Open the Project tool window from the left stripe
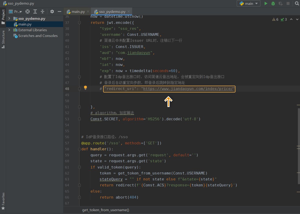Image resolution: width=300 pixels, height=214 pixels. tap(3, 17)
